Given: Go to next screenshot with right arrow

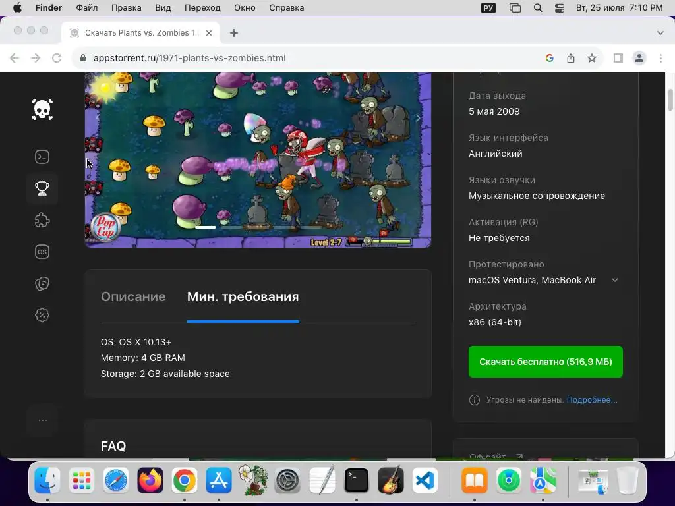Looking at the screenshot, I should [417, 119].
